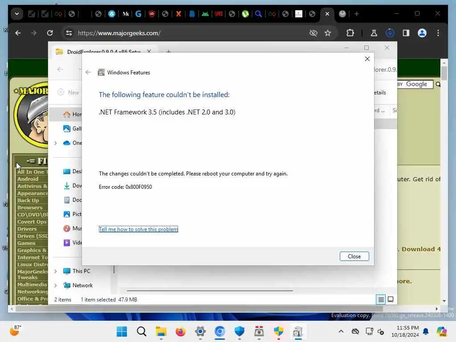This screenshot has height=342, width=456.
Task: Open Videos in File Explorer sidebar
Action: (73, 243)
